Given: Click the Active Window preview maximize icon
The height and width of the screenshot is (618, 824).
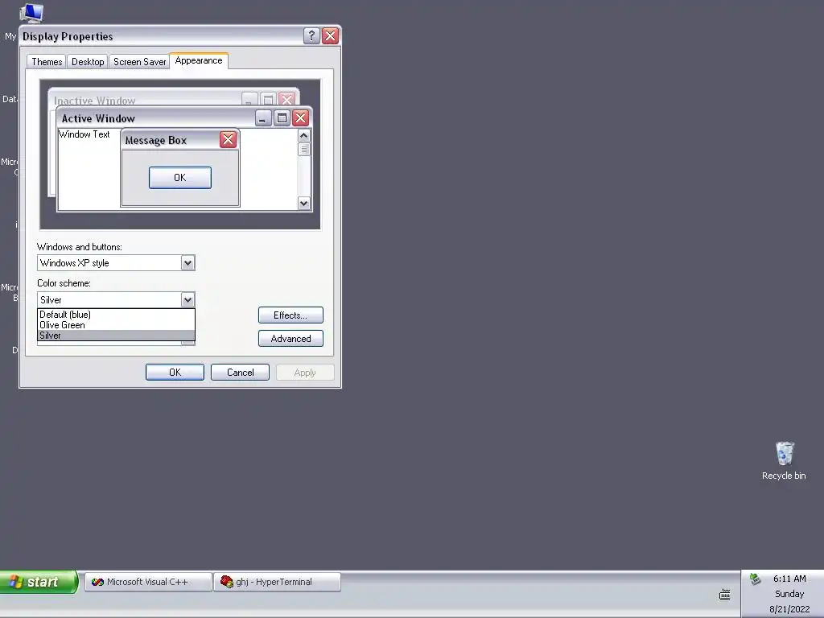Looking at the screenshot, I should (x=282, y=117).
